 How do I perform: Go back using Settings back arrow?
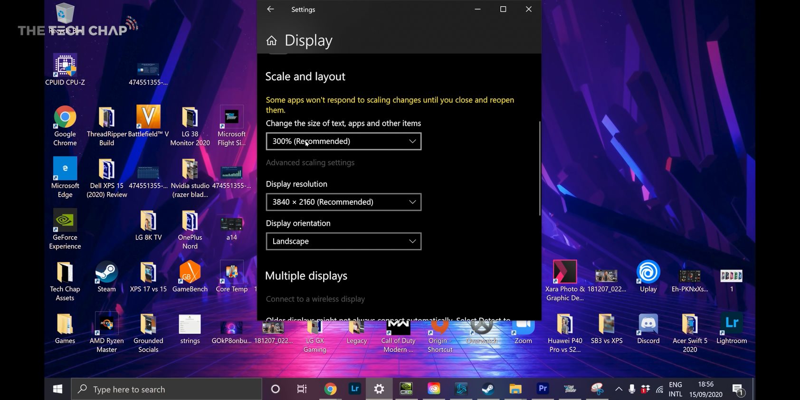click(270, 10)
